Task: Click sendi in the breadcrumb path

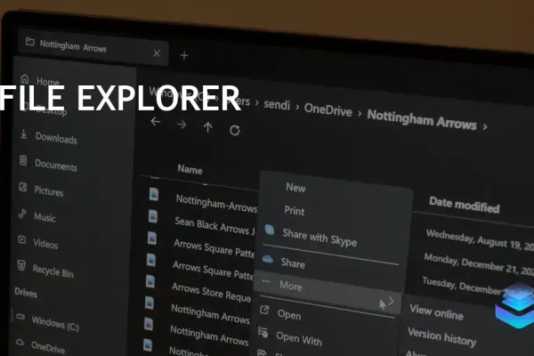Action: pyautogui.click(x=277, y=105)
